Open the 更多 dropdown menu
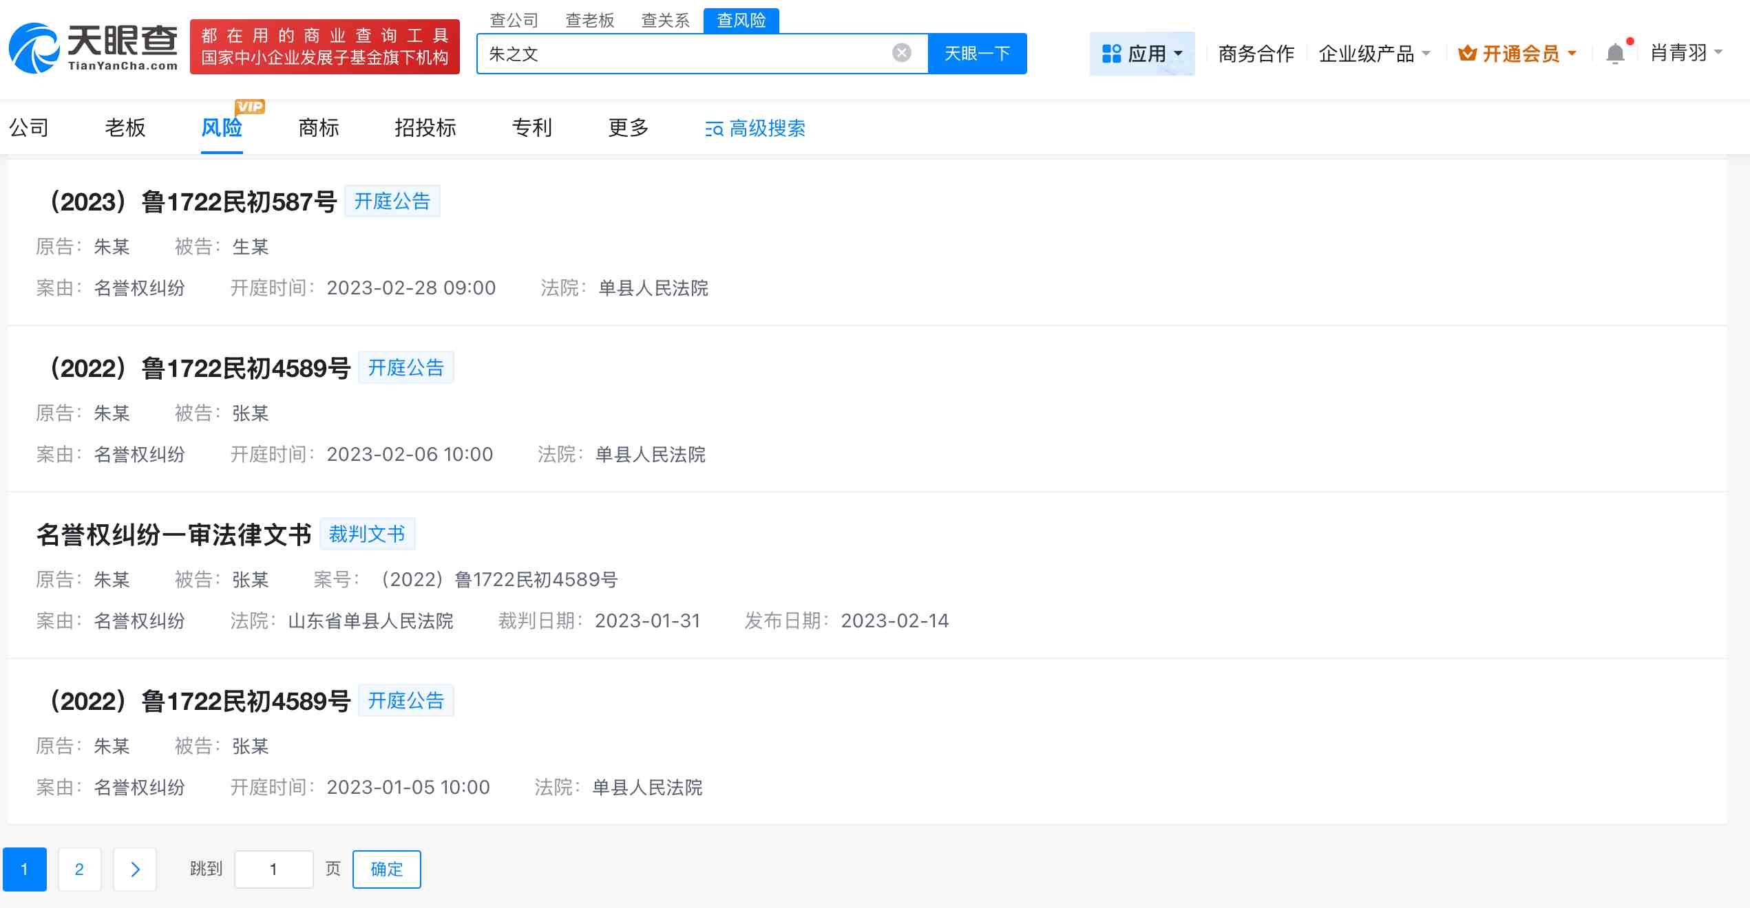1750x908 pixels. (627, 129)
